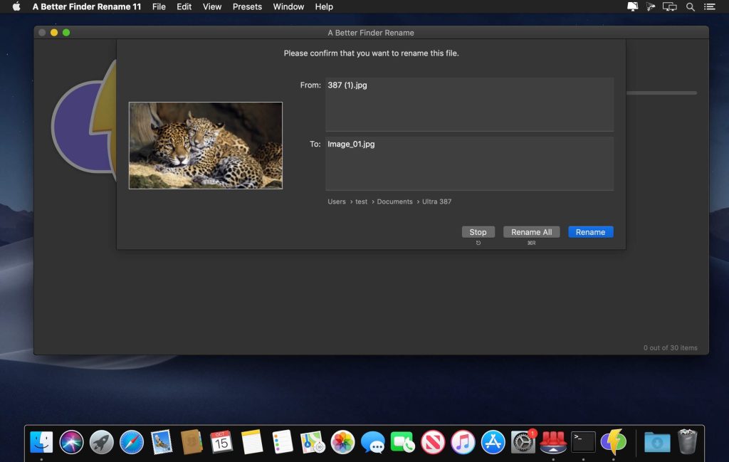Image resolution: width=729 pixels, height=462 pixels.
Task: Open the File menu
Action: (x=159, y=7)
